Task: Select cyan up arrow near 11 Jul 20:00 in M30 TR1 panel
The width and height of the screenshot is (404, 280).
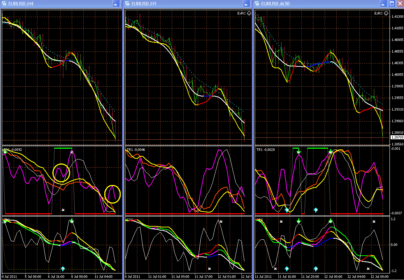Action: click(316, 210)
